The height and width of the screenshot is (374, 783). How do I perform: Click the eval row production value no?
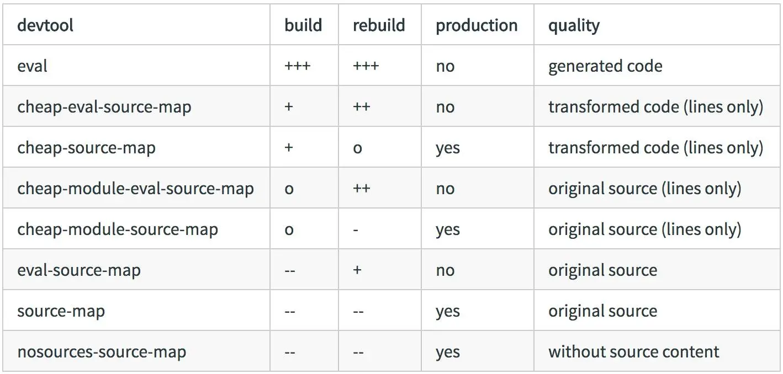coord(445,66)
